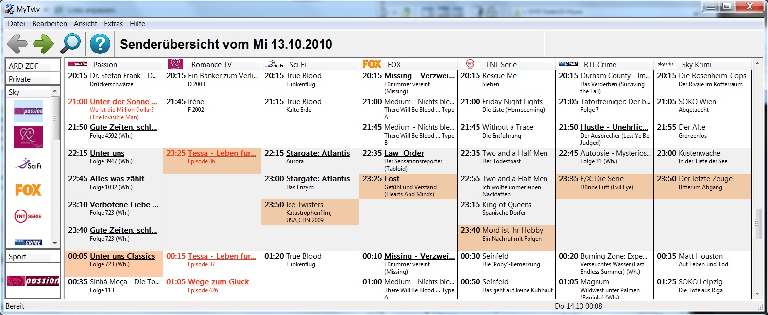Click Sci Fi column header logo

coord(275,64)
